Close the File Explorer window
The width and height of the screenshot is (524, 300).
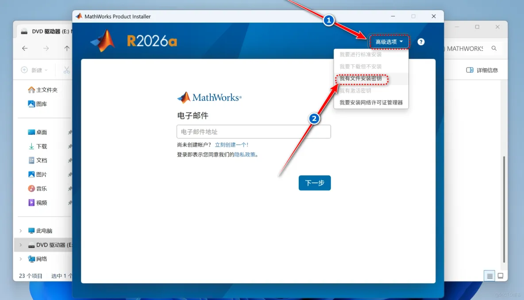[x=497, y=27]
